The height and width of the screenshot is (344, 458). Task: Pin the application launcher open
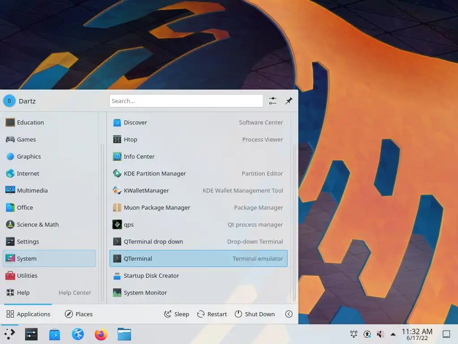pos(289,101)
